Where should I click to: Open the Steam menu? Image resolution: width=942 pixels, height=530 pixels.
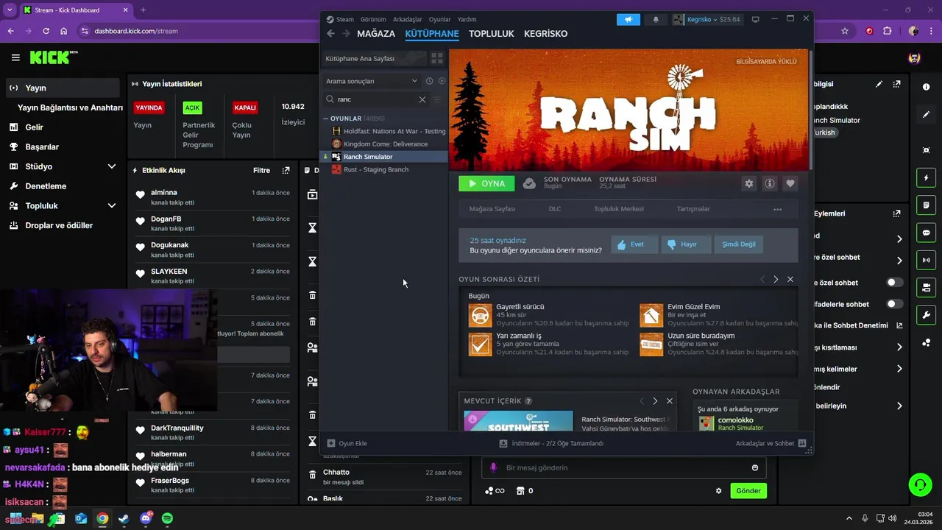point(345,19)
